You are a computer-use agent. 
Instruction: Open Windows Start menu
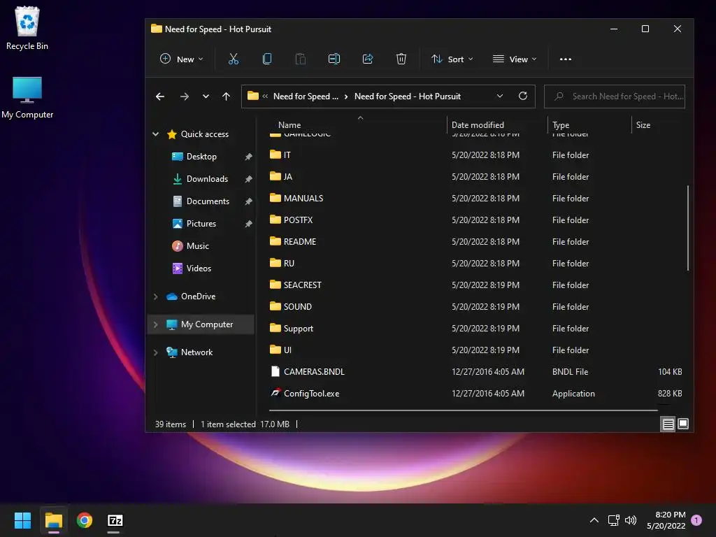(22, 520)
